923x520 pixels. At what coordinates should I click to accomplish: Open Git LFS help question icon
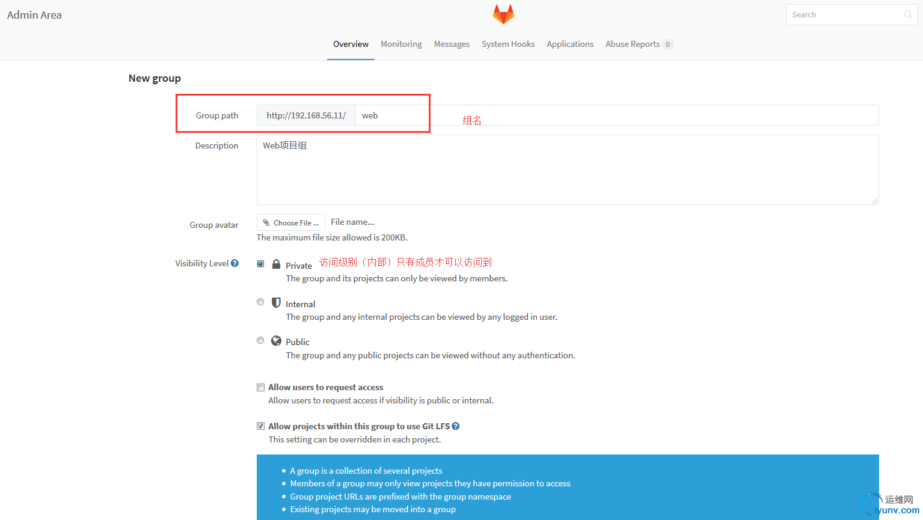456,426
